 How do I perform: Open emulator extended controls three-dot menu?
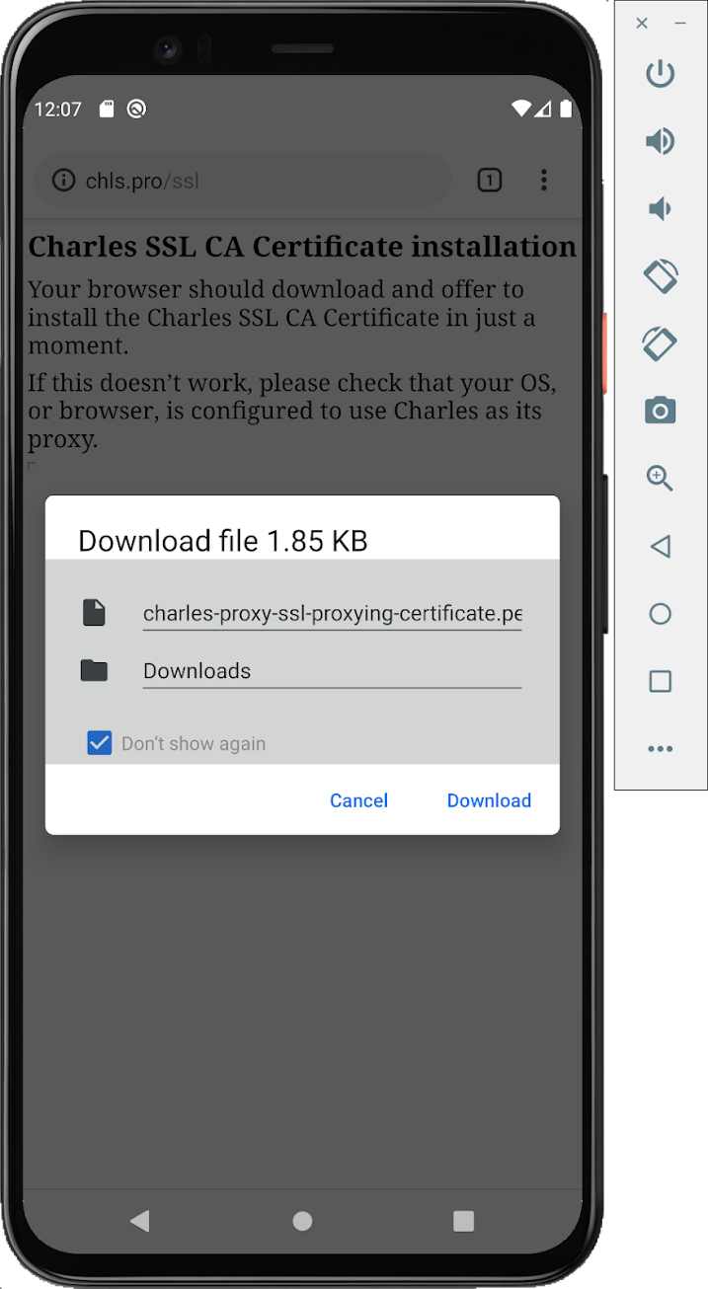click(660, 749)
